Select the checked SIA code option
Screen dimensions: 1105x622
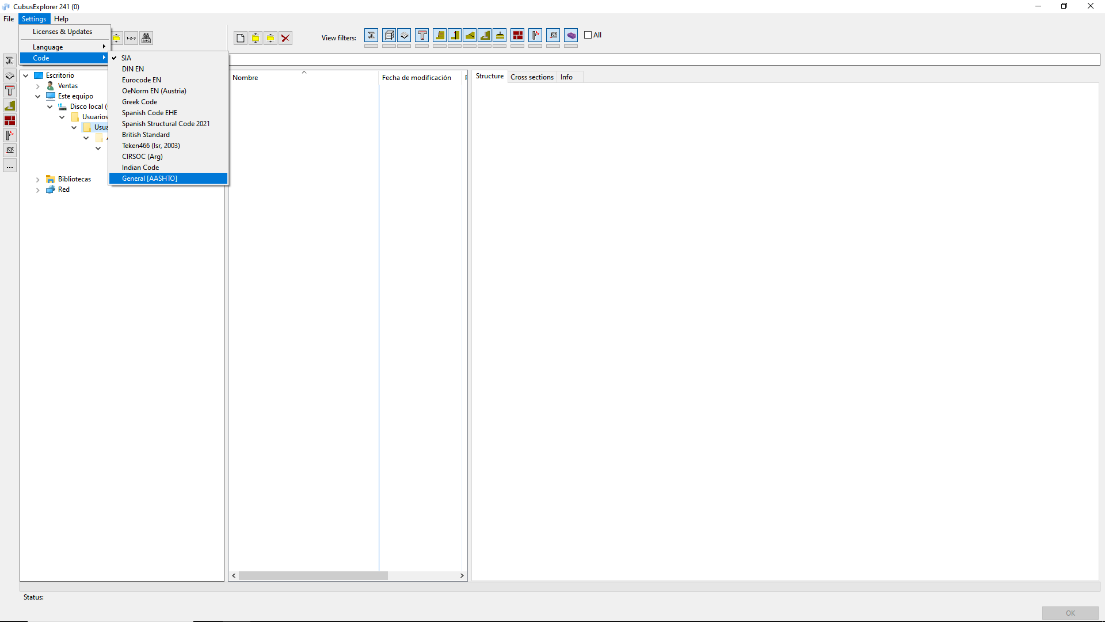click(126, 58)
